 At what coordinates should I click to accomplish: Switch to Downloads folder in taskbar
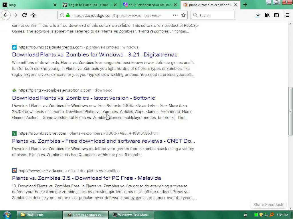[39, 215]
